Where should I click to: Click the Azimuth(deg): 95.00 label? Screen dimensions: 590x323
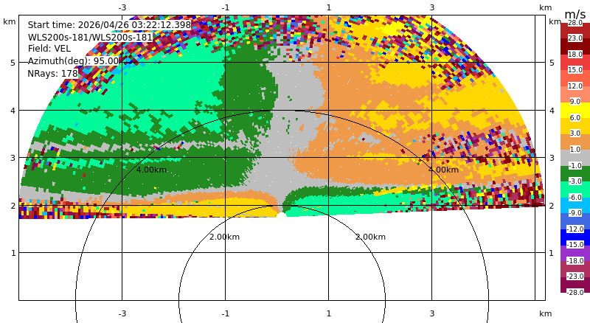[73, 61]
